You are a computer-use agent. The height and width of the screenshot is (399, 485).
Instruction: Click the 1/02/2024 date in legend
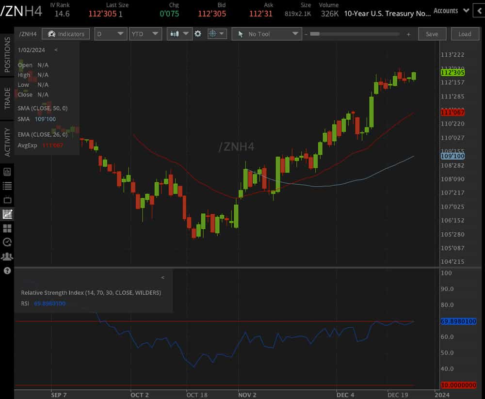tap(31, 50)
